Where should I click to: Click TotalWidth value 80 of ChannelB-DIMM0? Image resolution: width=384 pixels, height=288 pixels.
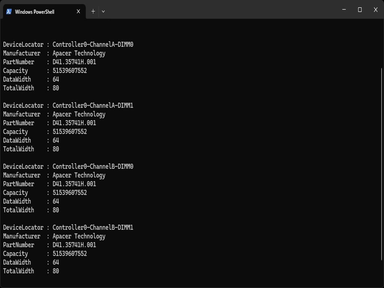pos(56,210)
